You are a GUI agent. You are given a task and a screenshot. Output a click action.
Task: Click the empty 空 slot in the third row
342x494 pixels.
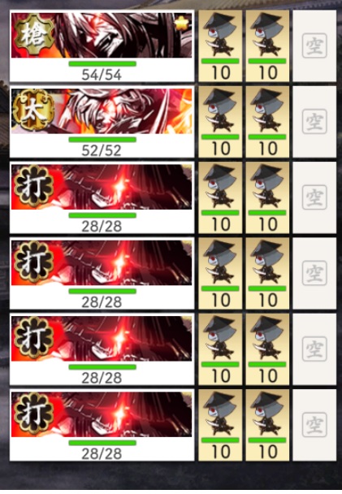pyautogui.click(x=314, y=197)
